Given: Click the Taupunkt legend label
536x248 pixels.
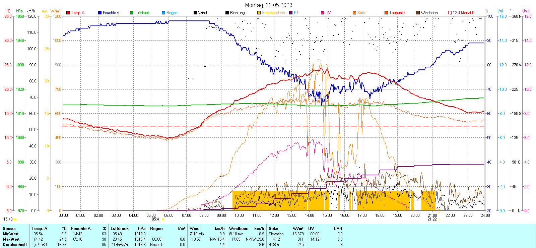Looking at the screenshot, I should 397,13.
